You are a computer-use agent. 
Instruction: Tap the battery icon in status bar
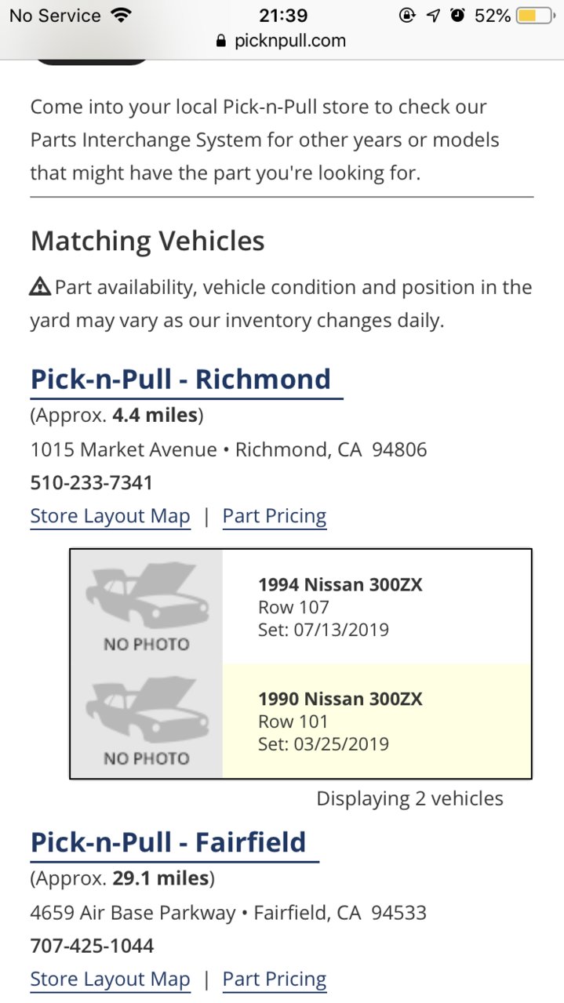537,15
